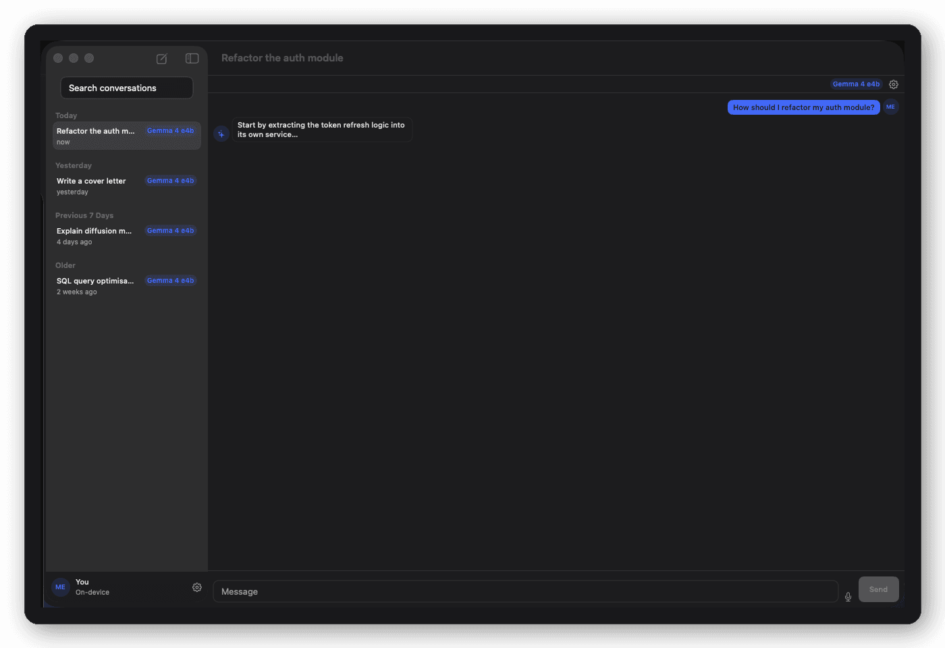This screenshot has height=648, width=945.
Task: Click the 4 days ago timestamp
Action: (x=74, y=242)
